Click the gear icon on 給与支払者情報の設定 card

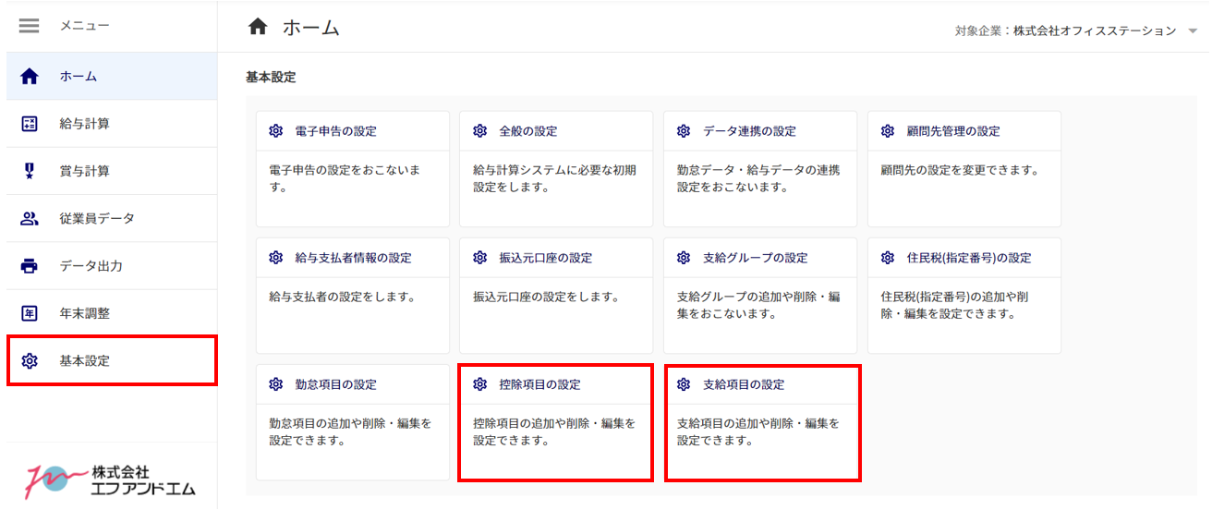click(x=275, y=258)
